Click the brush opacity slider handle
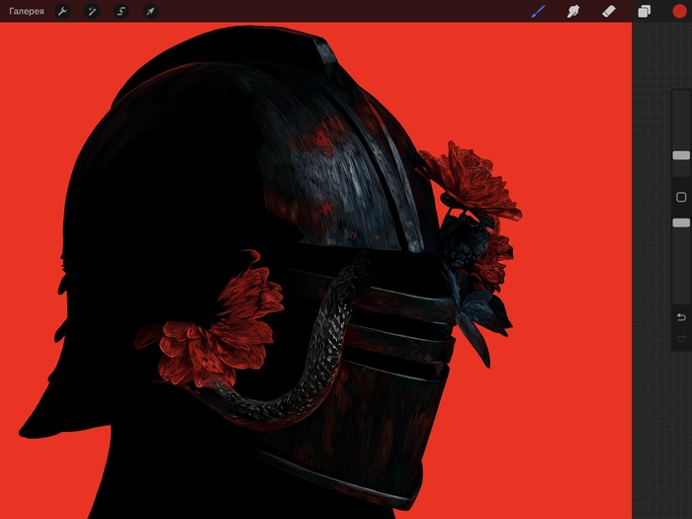The height and width of the screenshot is (519, 692). pyautogui.click(x=681, y=223)
